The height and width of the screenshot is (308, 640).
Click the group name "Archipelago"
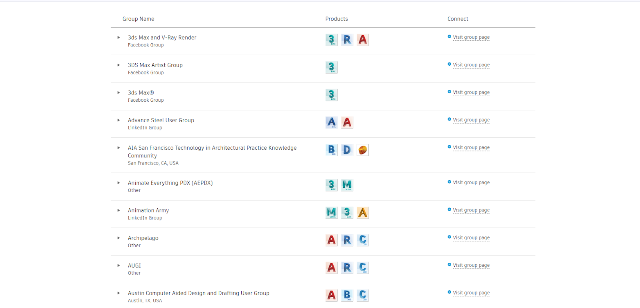point(143,238)
